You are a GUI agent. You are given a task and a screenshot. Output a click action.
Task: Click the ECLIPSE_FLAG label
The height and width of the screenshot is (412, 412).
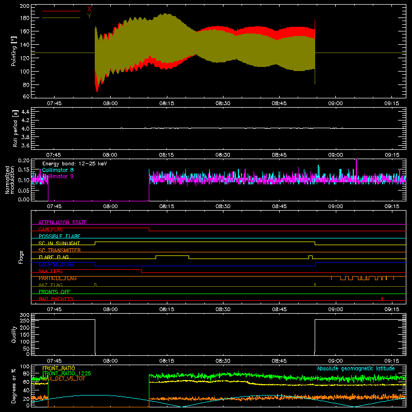(56, 264)
